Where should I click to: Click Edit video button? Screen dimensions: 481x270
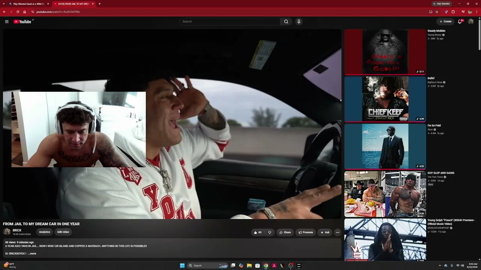(63, 232)
